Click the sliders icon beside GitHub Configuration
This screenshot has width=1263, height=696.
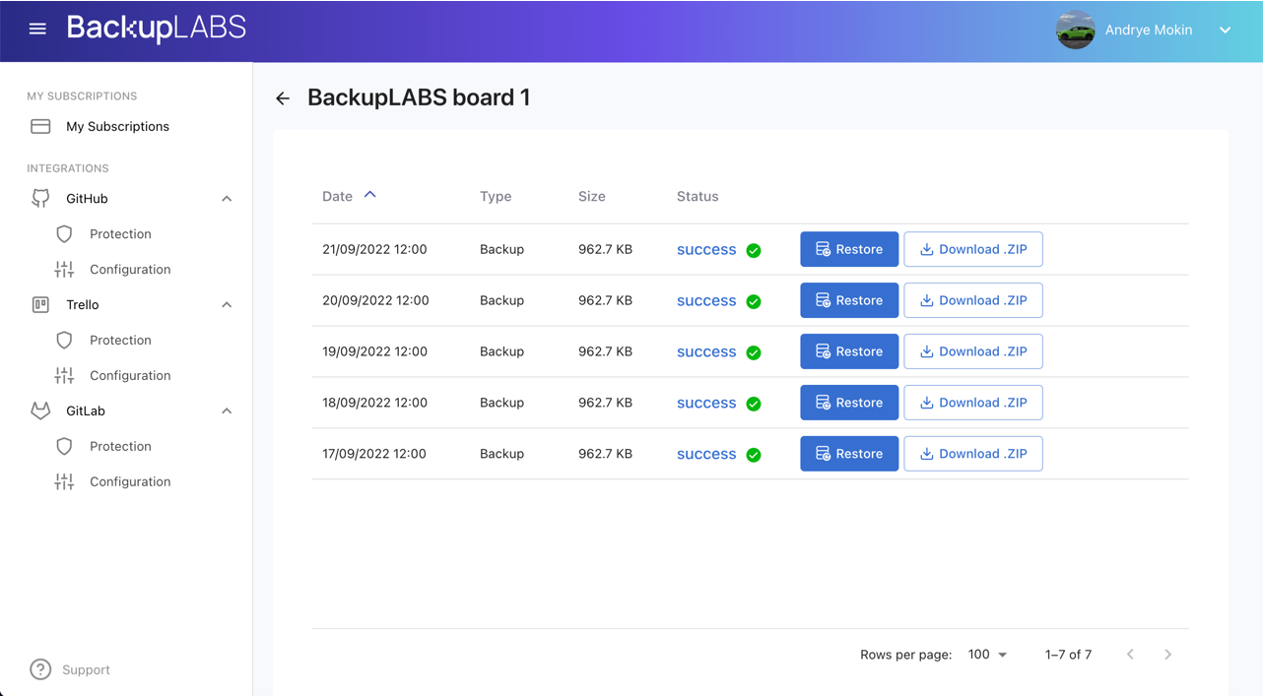coord(63,269)
